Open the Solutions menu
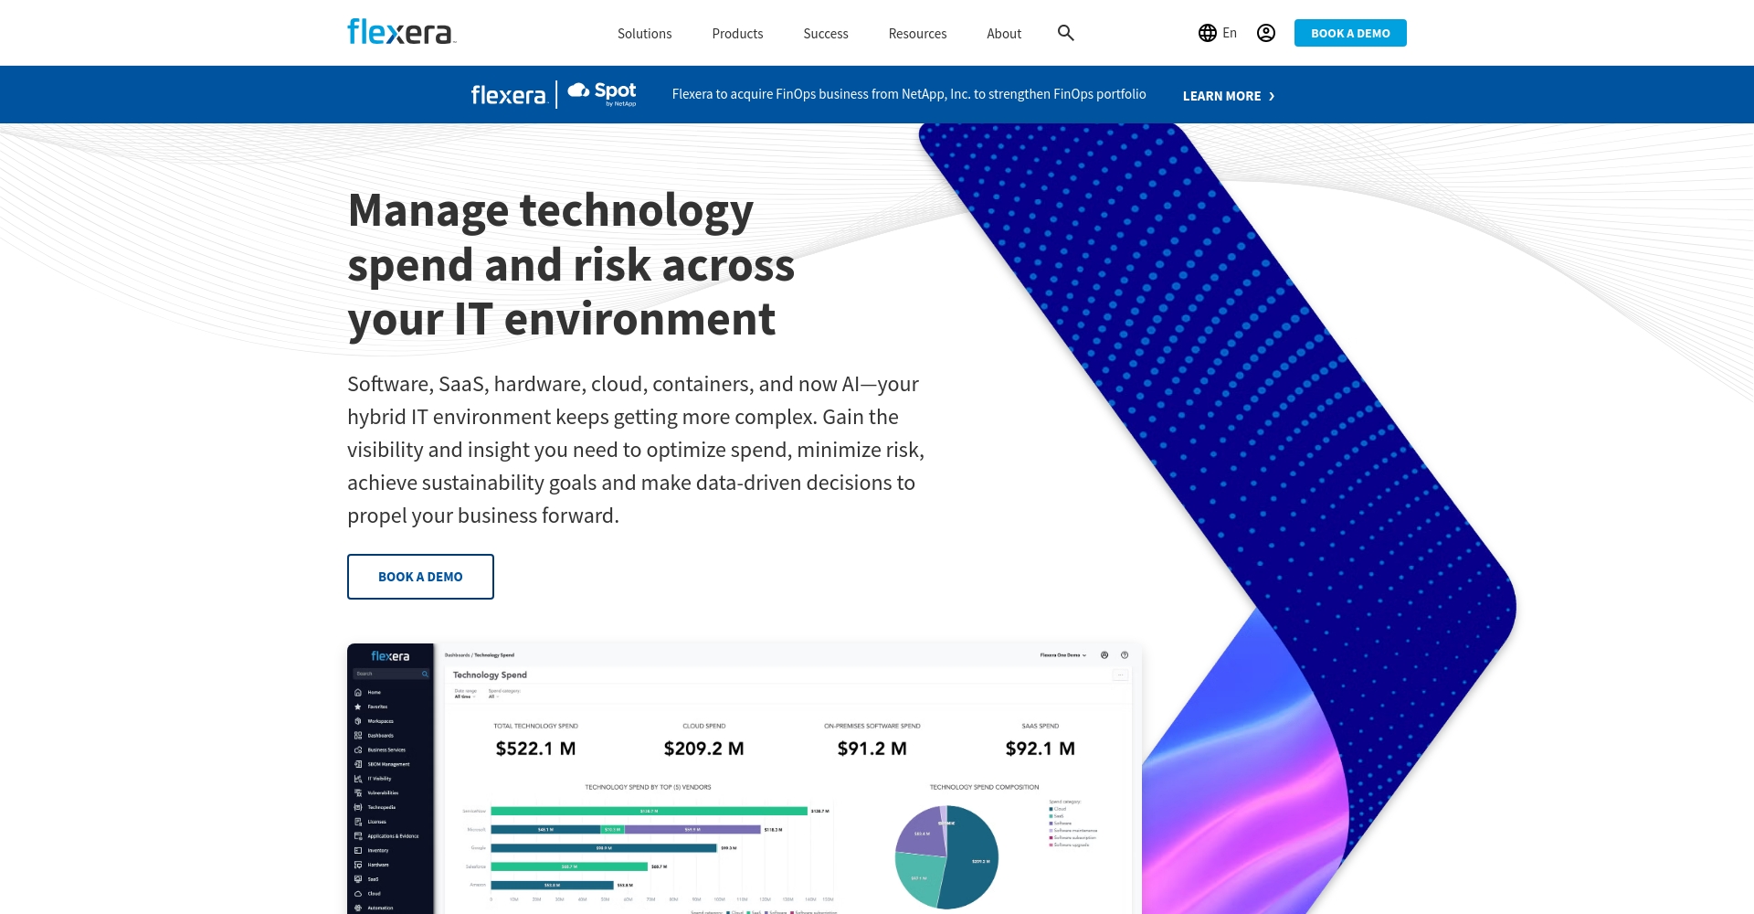The image size is (1754, 914). click(644, 33)
